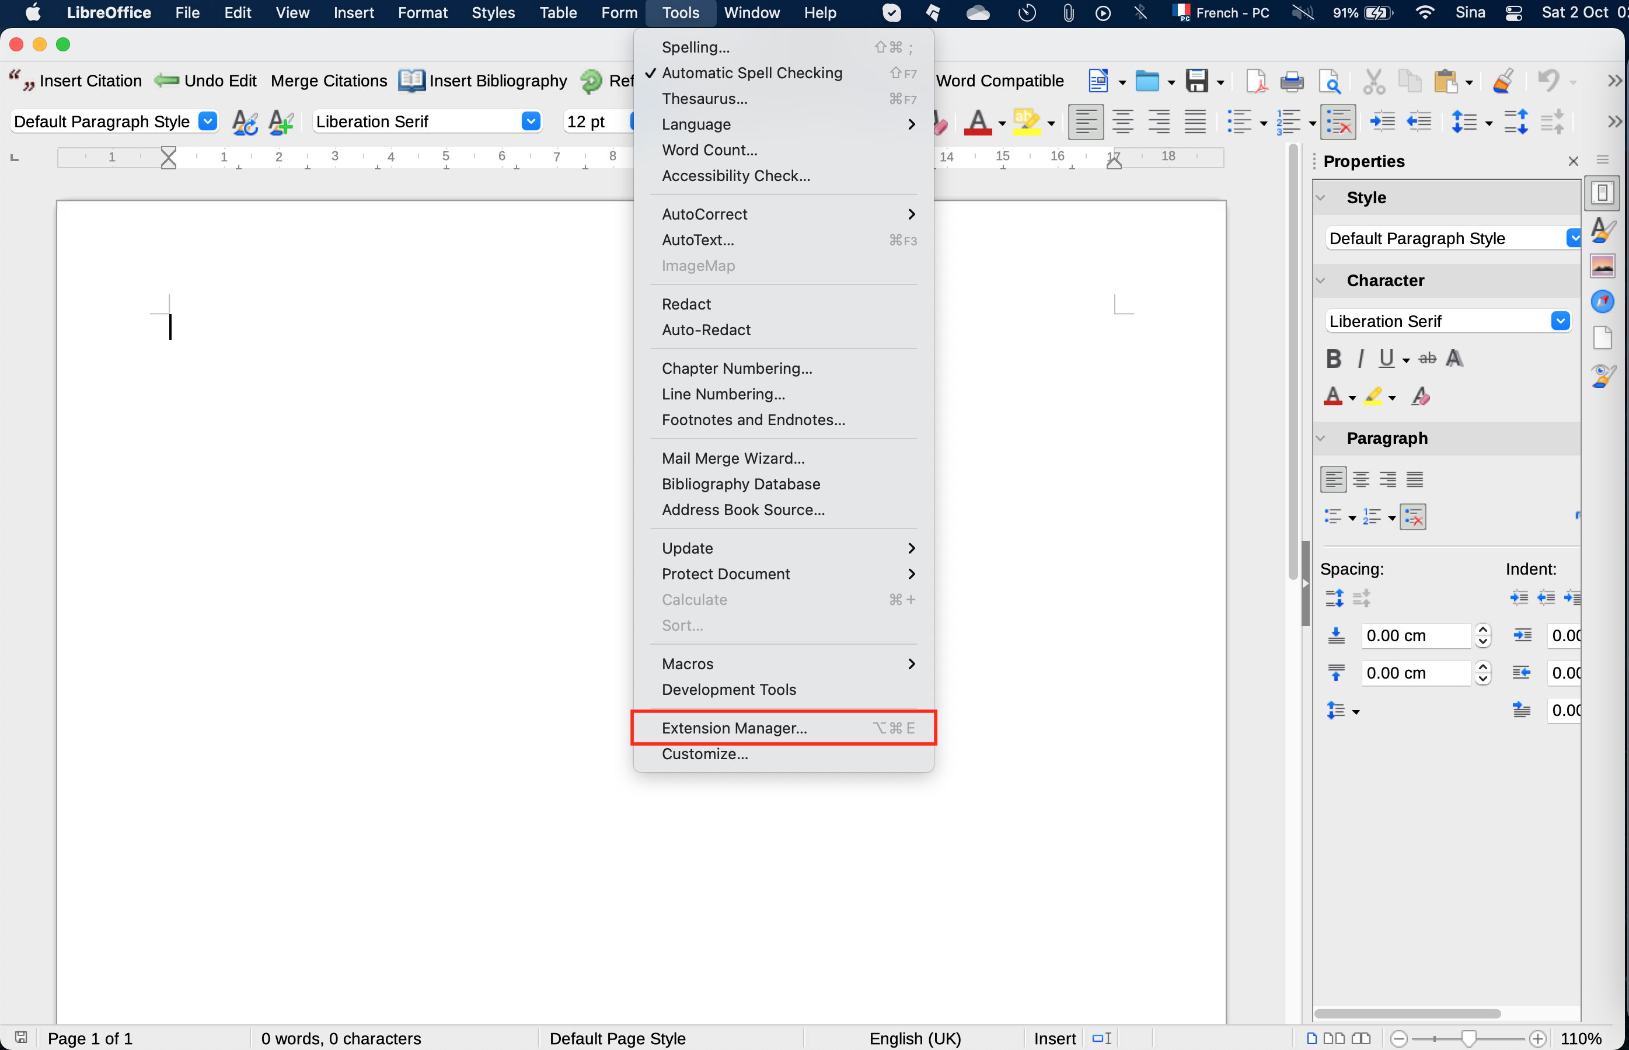Open the Liberation Serif font name dropdown

pyautogui.click(x=531, y=121)
